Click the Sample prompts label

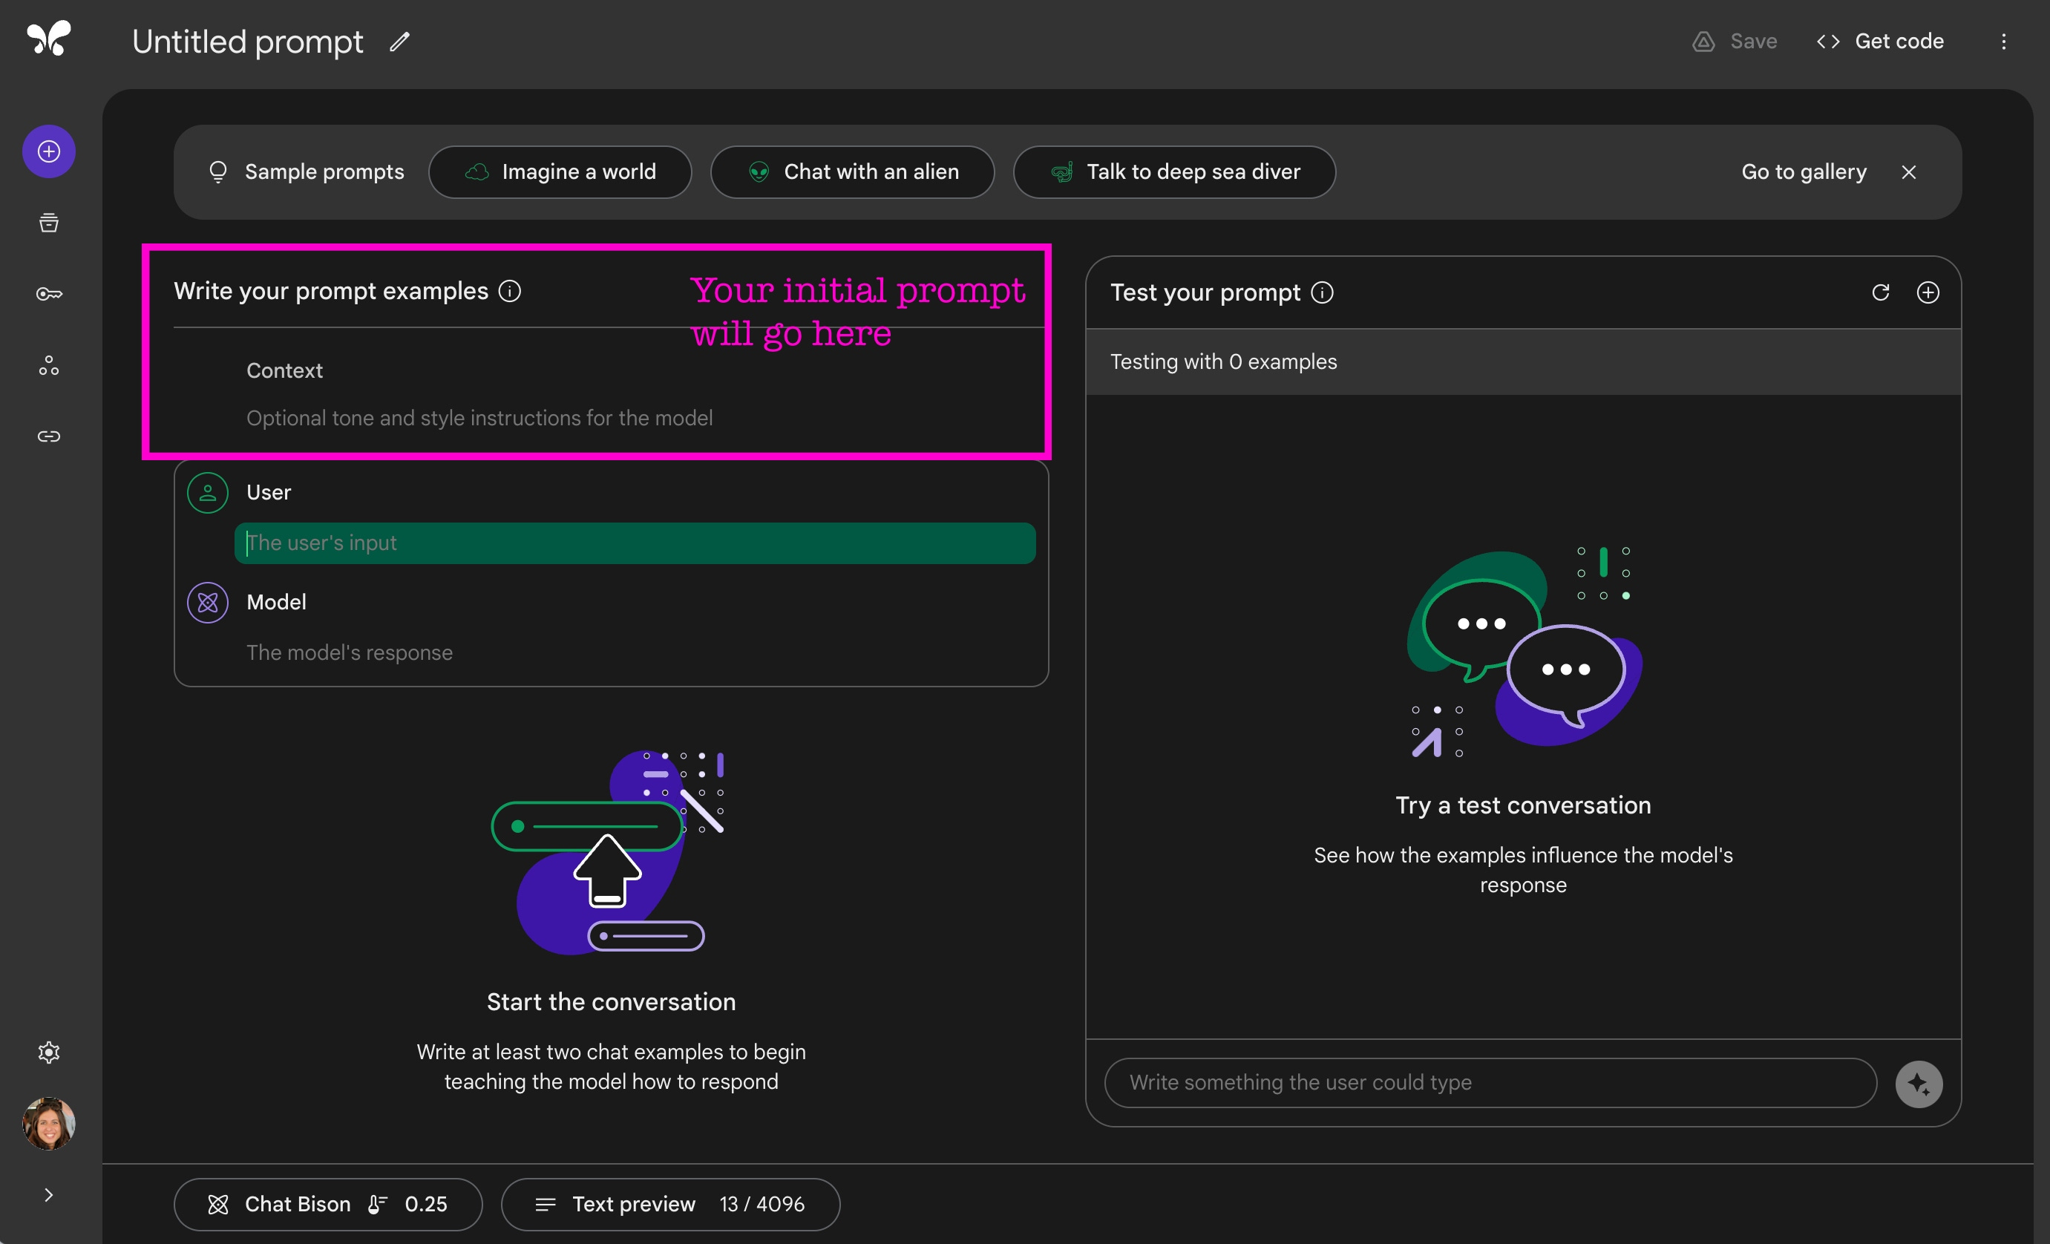pos(324,172)
